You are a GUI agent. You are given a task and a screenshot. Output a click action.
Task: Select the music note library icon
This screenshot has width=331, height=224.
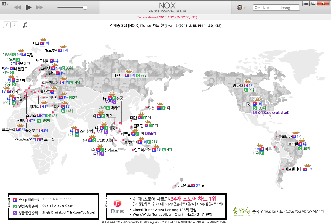pyautogui.click(x=25, y=25)
